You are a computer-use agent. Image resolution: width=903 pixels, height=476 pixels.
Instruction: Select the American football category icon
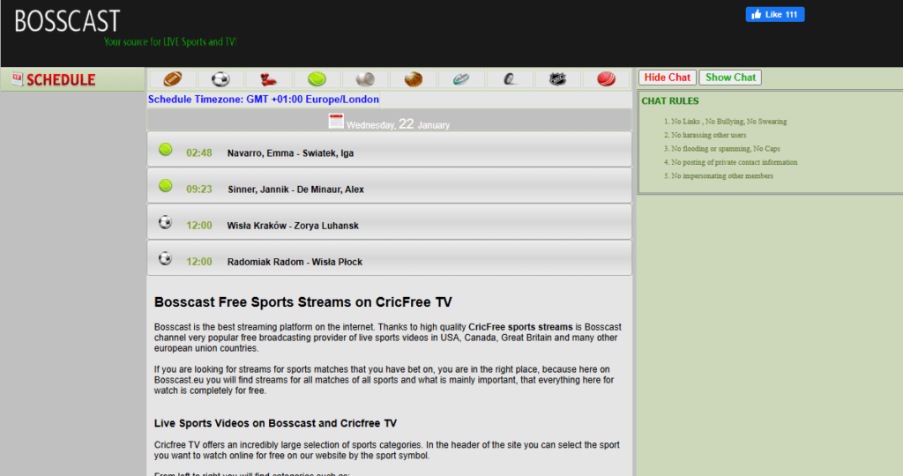(173, 78)
